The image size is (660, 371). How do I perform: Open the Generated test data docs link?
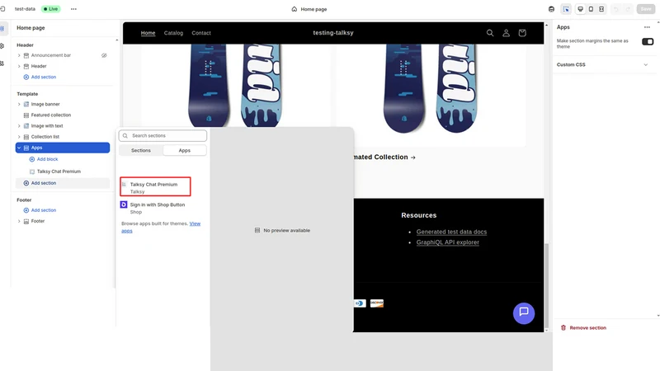(x=451, y=232)
